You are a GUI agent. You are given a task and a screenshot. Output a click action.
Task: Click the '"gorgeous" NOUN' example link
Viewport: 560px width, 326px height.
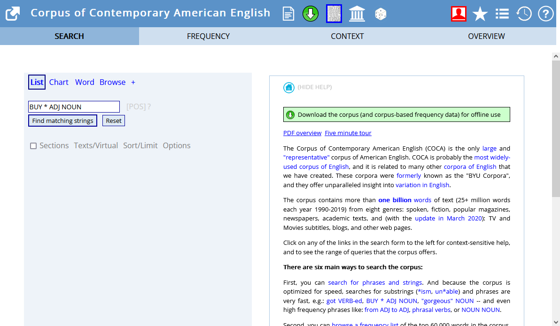[x=448, y=301]
